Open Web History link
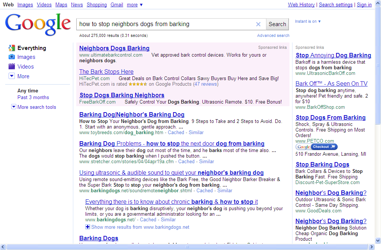This screenshot has width=381, height=250. (x=301, y=4)
